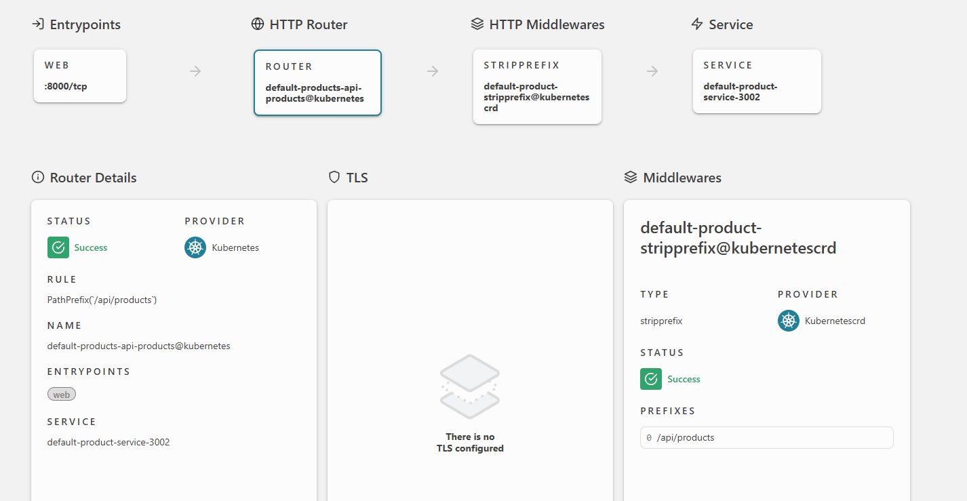Select the default-products-api-products router card

tap(317, 83)
